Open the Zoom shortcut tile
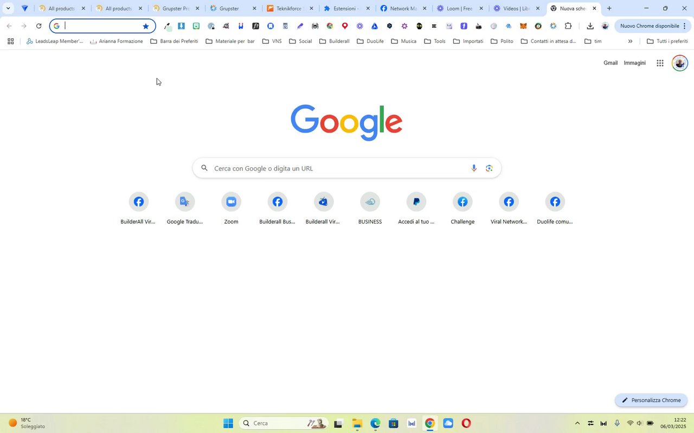The width and height of the screenshot is (694, 433). pyautogui.click(x=231, y=208)
